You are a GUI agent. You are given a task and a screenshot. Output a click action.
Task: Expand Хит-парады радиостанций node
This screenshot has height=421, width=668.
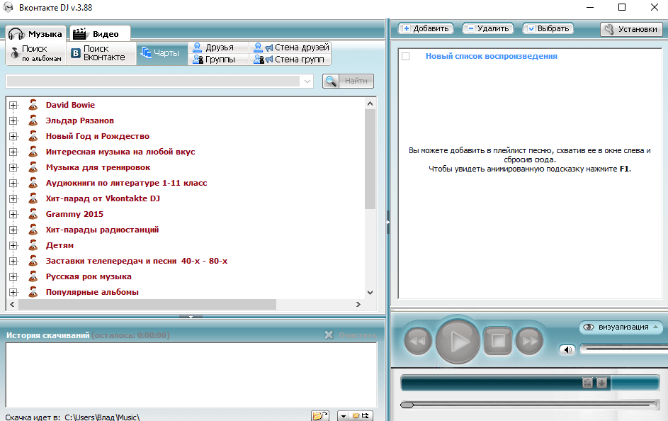point(13,230)
